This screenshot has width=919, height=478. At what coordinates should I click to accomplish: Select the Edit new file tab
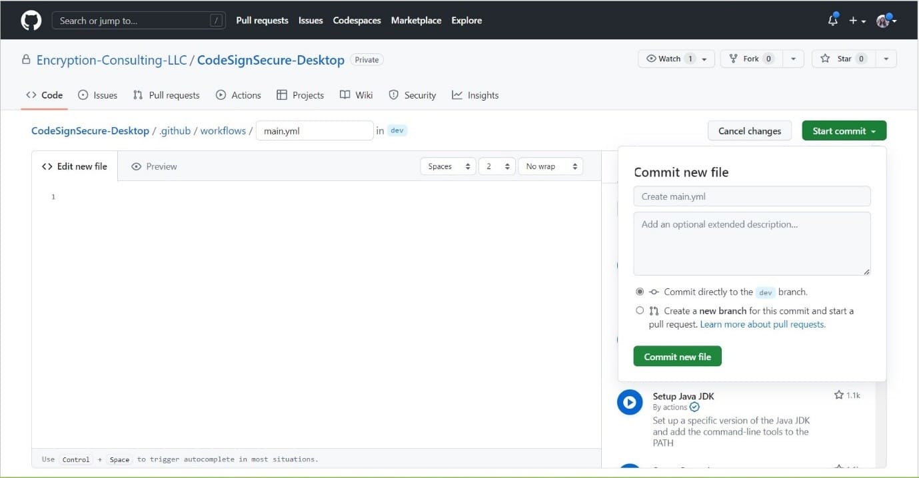(75, 166)
